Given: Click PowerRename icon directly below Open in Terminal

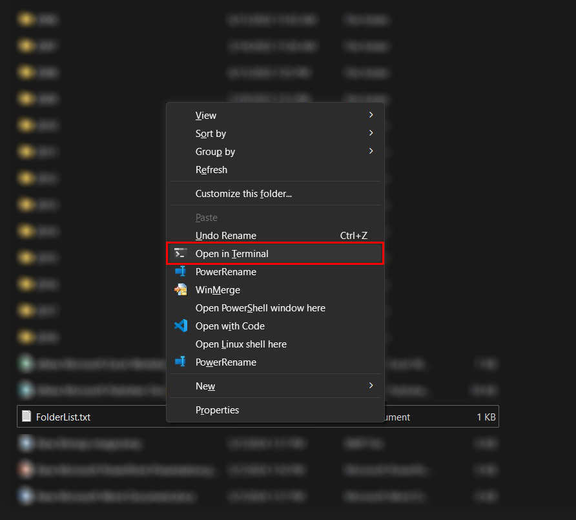Looking at the screenshot, I should click(x=181, y=272).
